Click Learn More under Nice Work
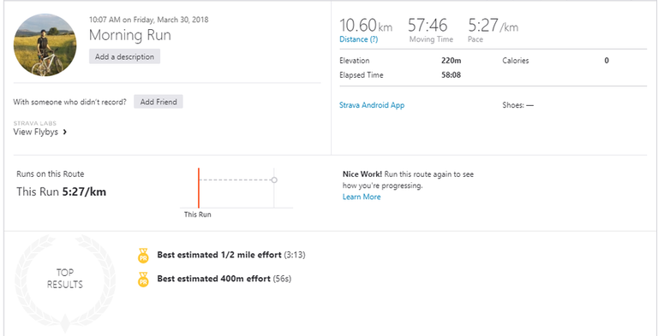658x336 pixels. [362, 197]
